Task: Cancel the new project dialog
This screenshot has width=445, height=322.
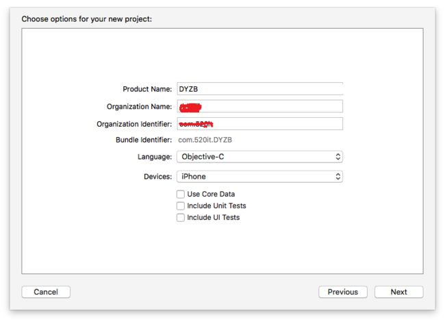Action: 46,292
